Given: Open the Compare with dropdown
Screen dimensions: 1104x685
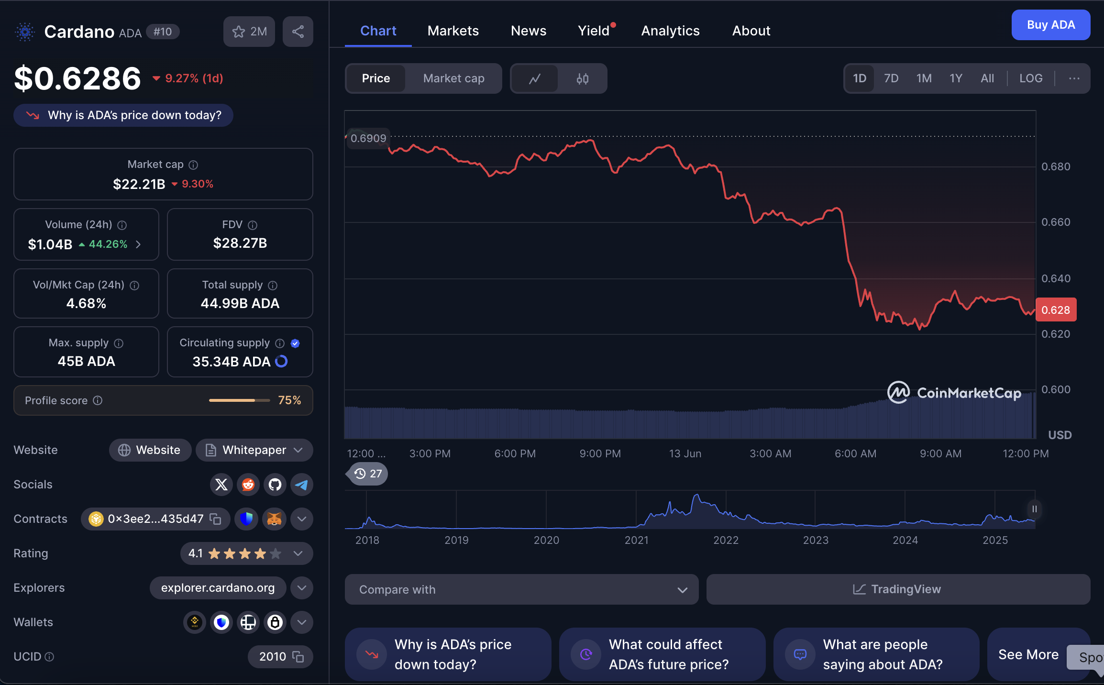Looking at the screenshot, I should tap(521, 589).
